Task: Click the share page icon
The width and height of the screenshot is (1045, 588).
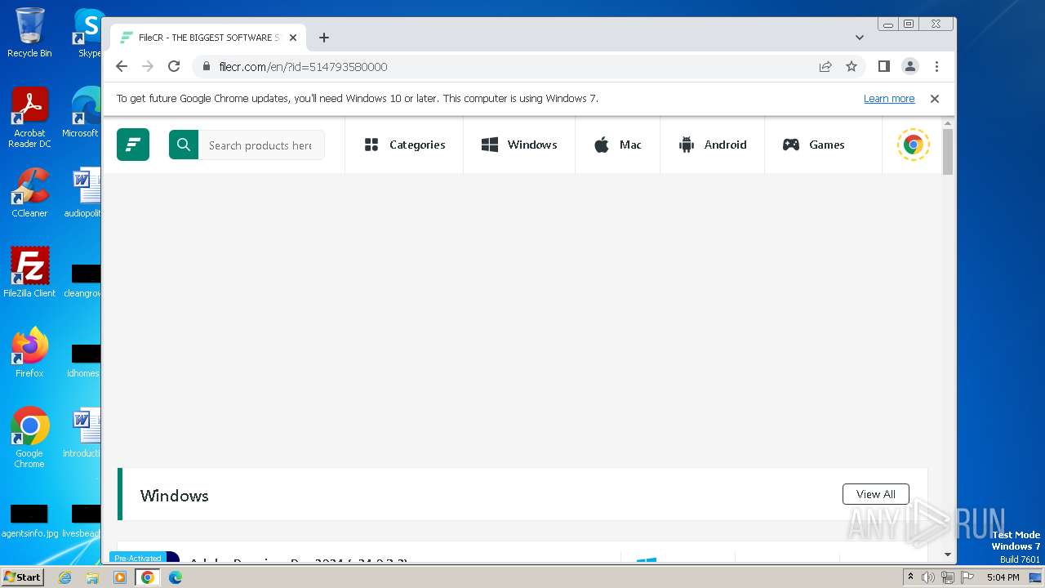Action: (825, 66)
